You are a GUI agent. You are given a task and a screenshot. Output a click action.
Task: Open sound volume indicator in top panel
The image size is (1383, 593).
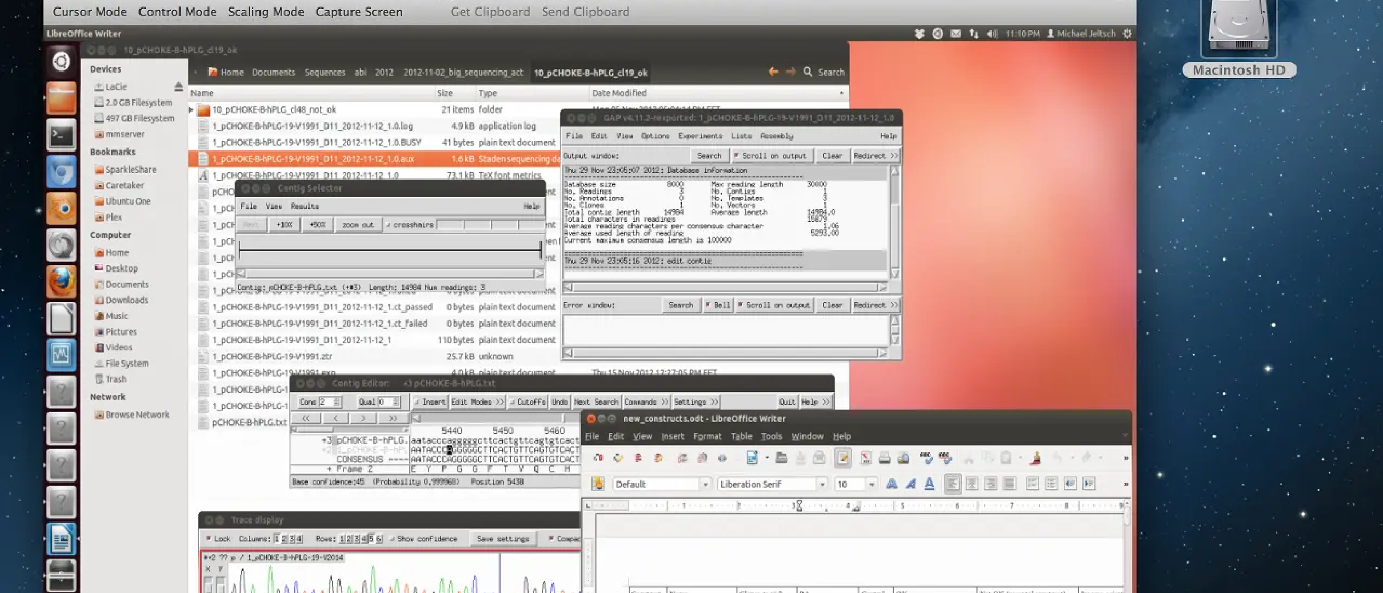(992, 33)
